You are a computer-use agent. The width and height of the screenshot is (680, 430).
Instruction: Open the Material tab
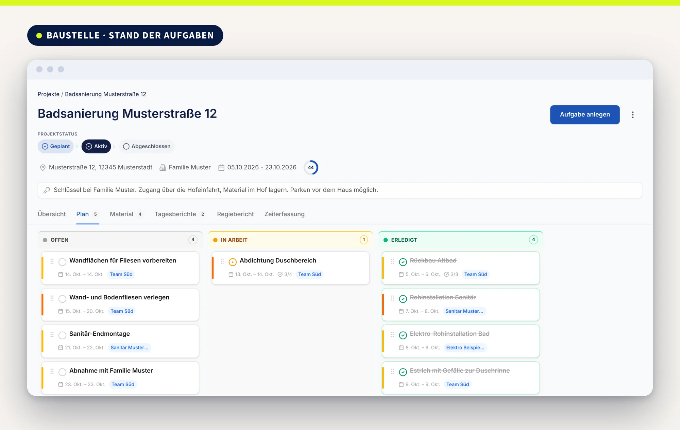(x=125, y=214)
